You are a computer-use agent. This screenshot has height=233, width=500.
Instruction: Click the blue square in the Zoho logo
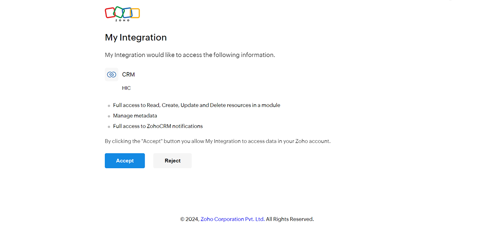[x=127, y=12]
